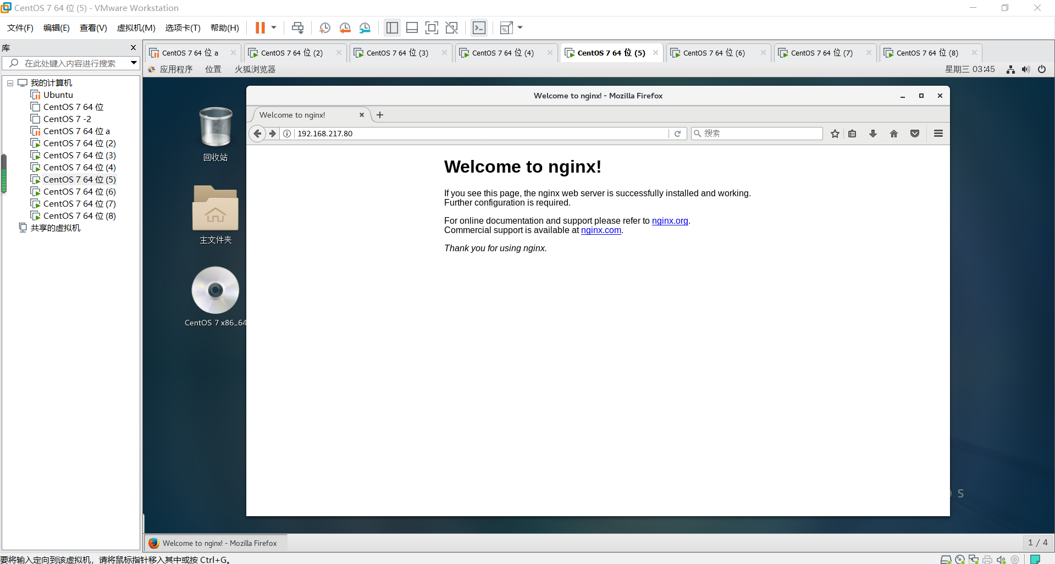Show site information for 192.168.217.80
Image resolution: width=1055 pixels, height=564 pixels.
(287, 134)
